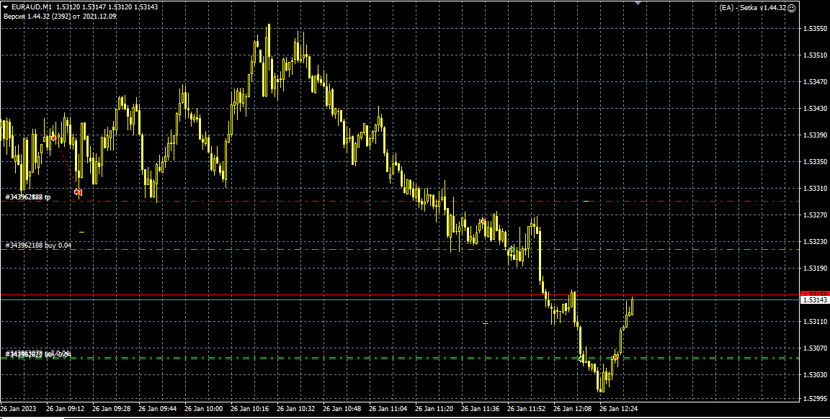Click the "26 Jan 09:28" time axis label
Image resolution: width=830 pixels, height=419 pixels.
tap(111, 409)
